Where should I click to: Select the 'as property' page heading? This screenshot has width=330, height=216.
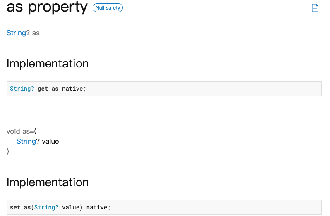point(47,7)
